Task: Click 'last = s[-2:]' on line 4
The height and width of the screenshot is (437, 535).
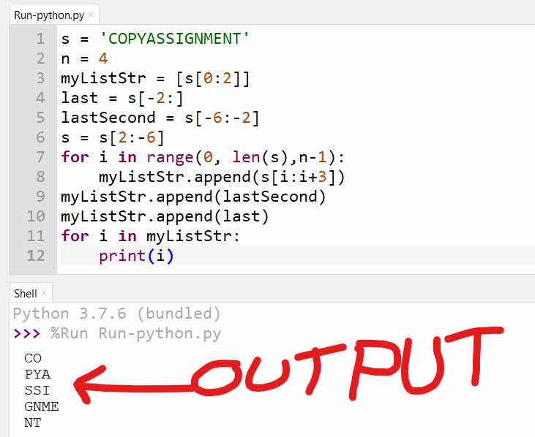Action: point(122,99)
